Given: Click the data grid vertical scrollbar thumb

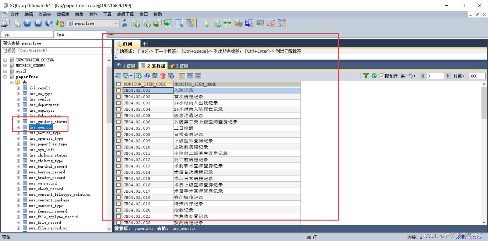Looking at the screenshot, I should click(x=484, y=103).
